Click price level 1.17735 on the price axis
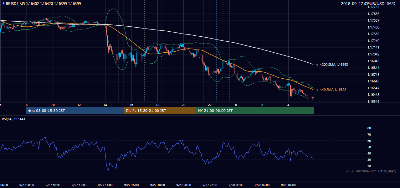 [x=373, y=7]
